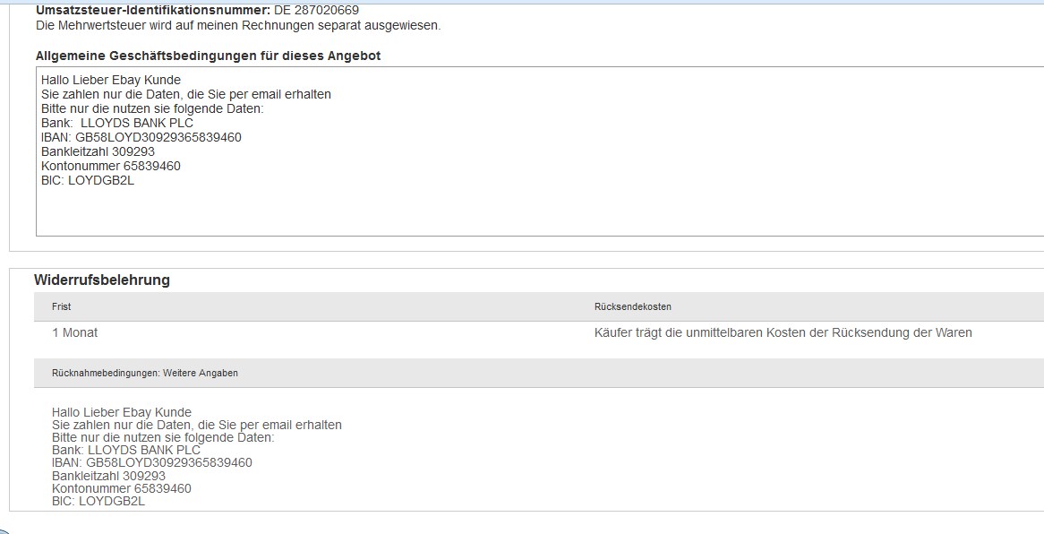
Task: Click Kontonummer 65839460 inside the terms text box
Action: 110,166
